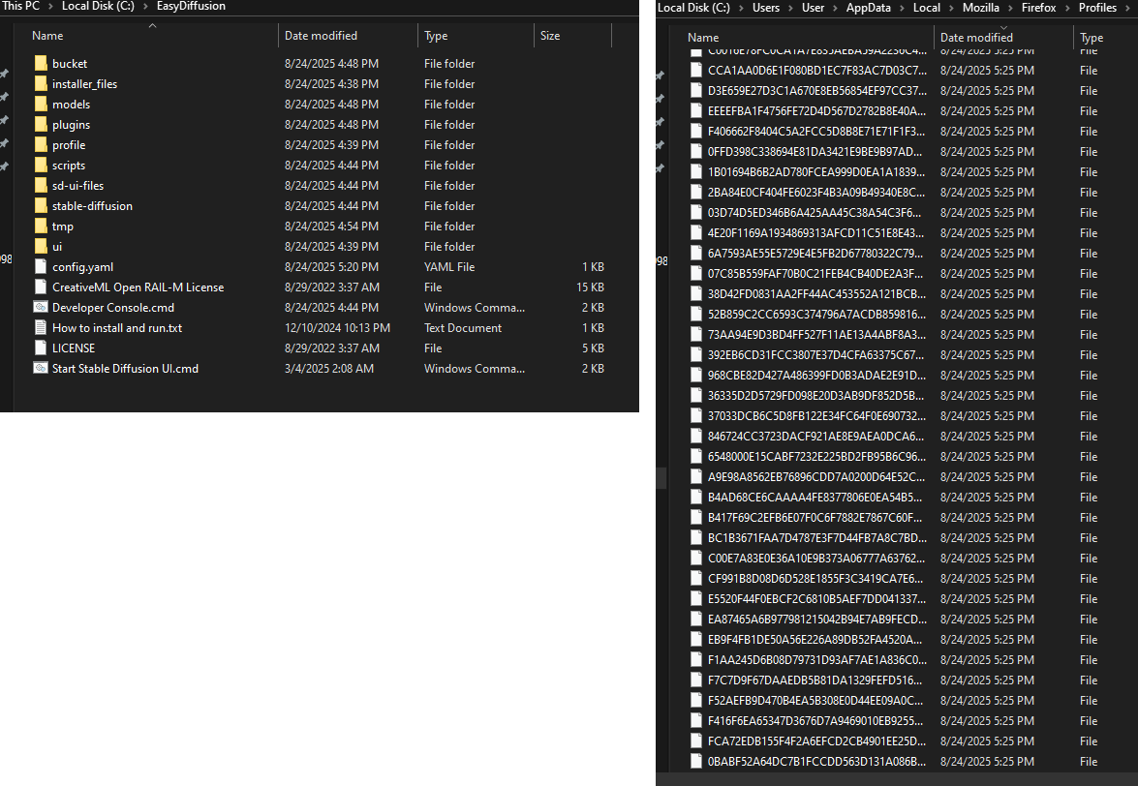Click file icon of 2BA84E0CF404FE6023F4B3A09B49340E8C
The height and width of the screenshot is (786, 1138).
[696, 193]
